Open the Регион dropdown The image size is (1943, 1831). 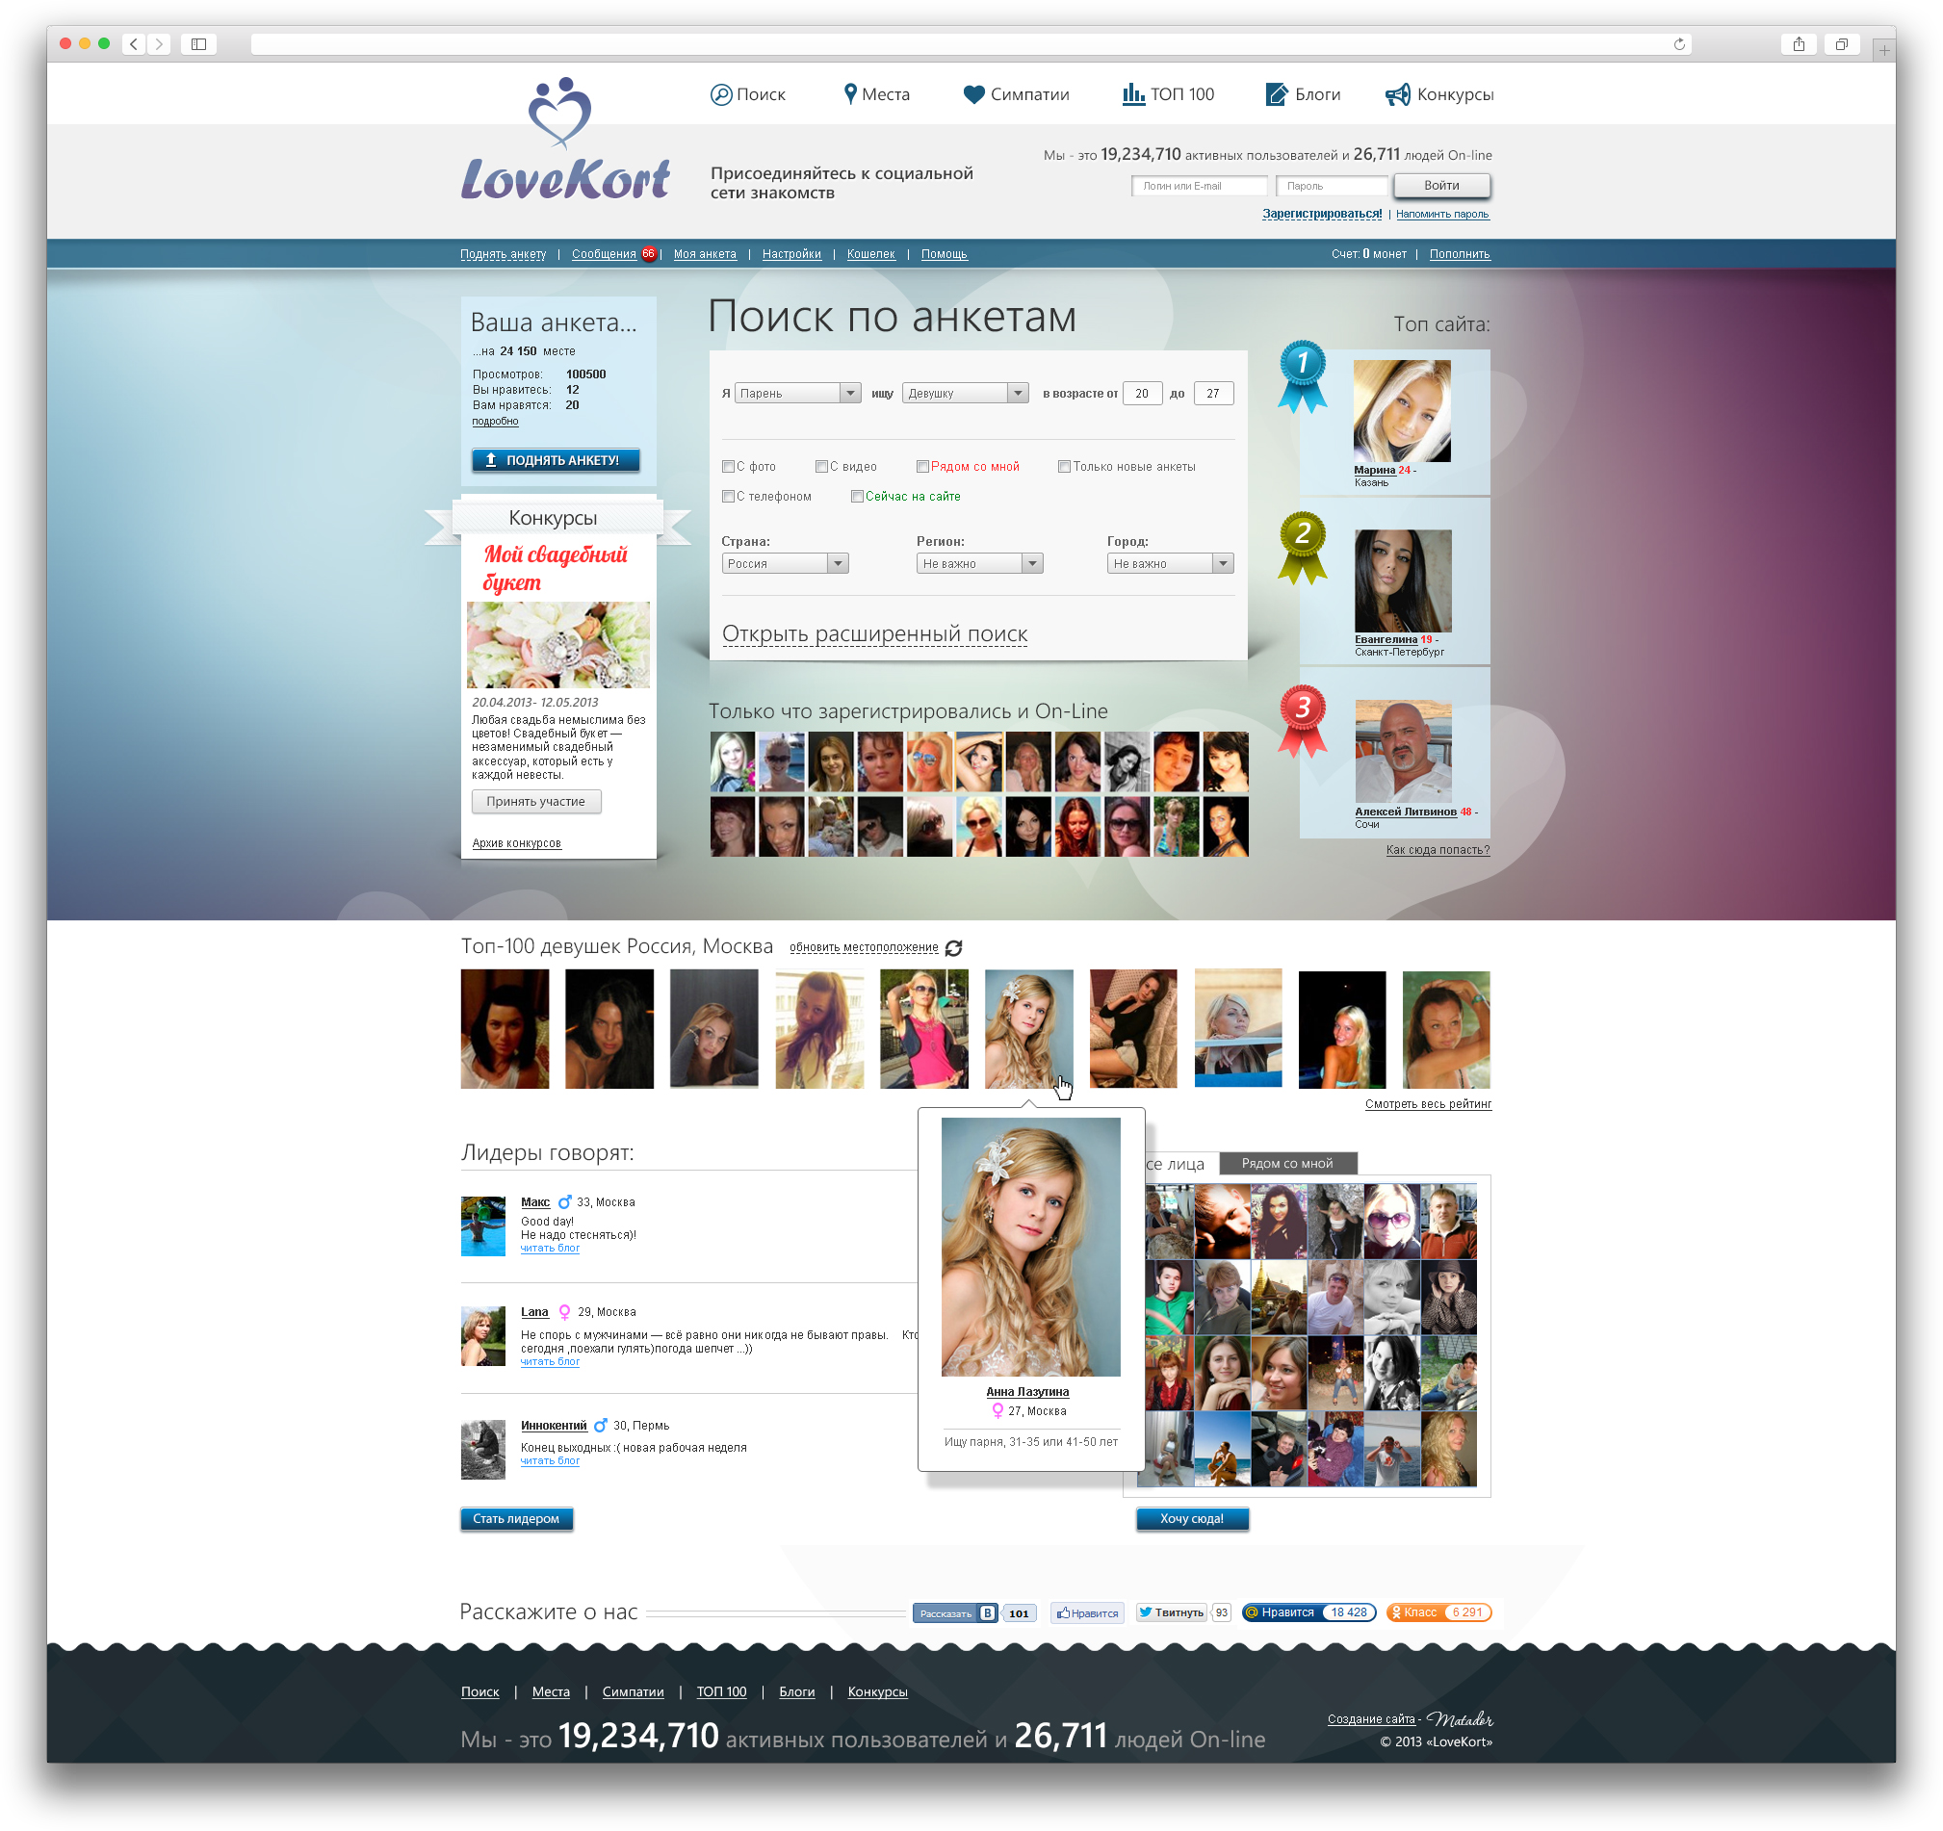click(x=980, y=564)
